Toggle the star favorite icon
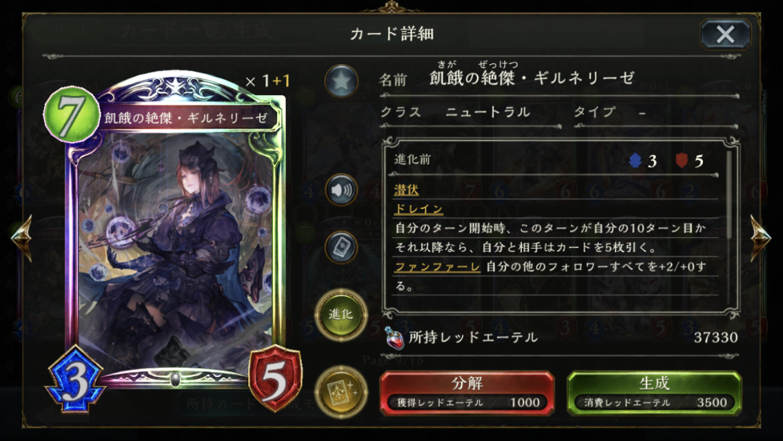 (341, 81)
